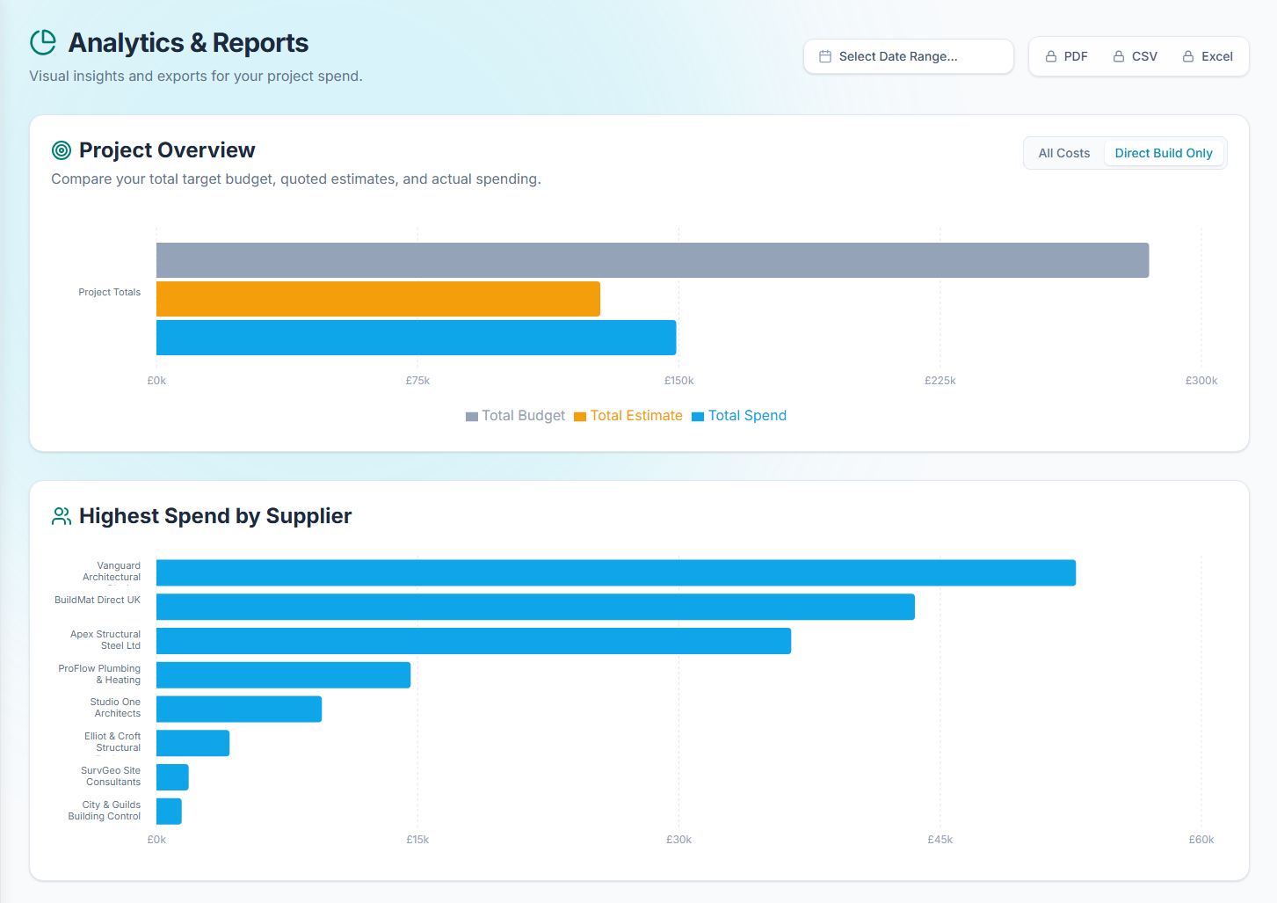Click the '£30k' axis tick label

(x=678, y=840)
